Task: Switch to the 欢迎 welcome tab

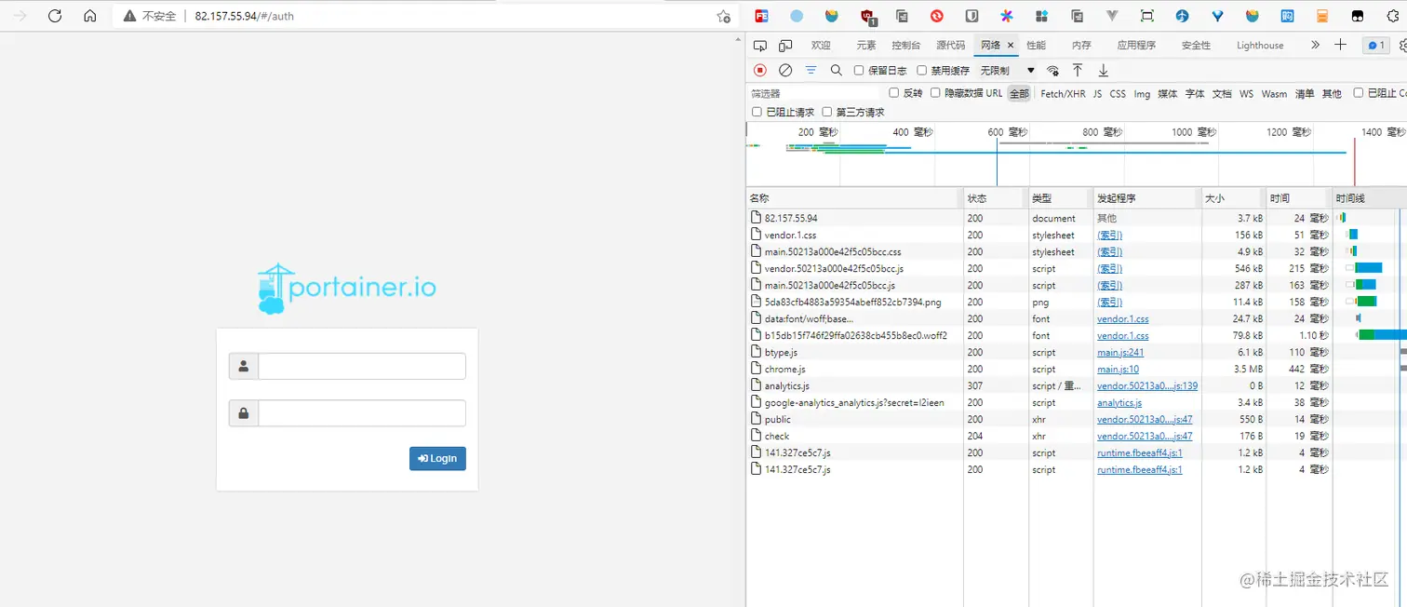Action: [821, 45]
